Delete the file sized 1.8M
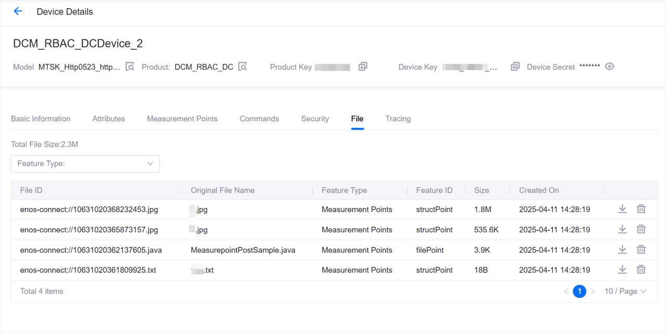The width and height of the screenshot is (666, 333). point(641,209)
